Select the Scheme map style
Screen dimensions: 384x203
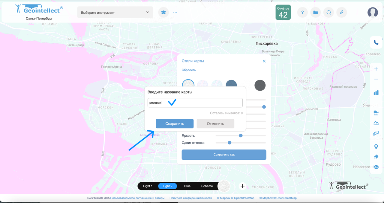coord(207,186)
